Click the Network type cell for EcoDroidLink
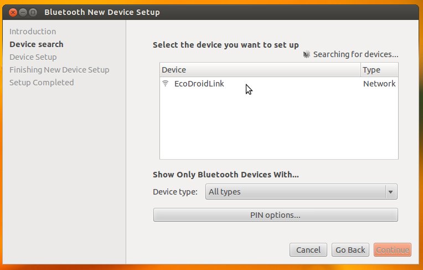The height and width of the screenshot is (270, 423). point(379,84)
